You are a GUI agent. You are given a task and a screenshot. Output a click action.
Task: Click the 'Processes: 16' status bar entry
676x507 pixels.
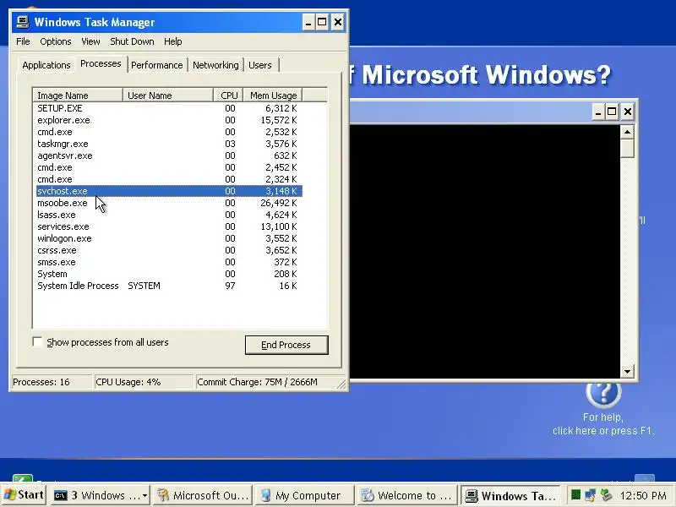click(51, 382)
